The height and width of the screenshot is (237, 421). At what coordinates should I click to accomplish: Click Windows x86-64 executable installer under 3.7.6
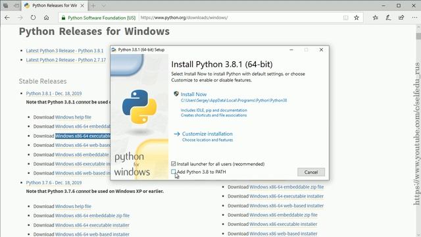pyautogui.click(x=92, y=225)
